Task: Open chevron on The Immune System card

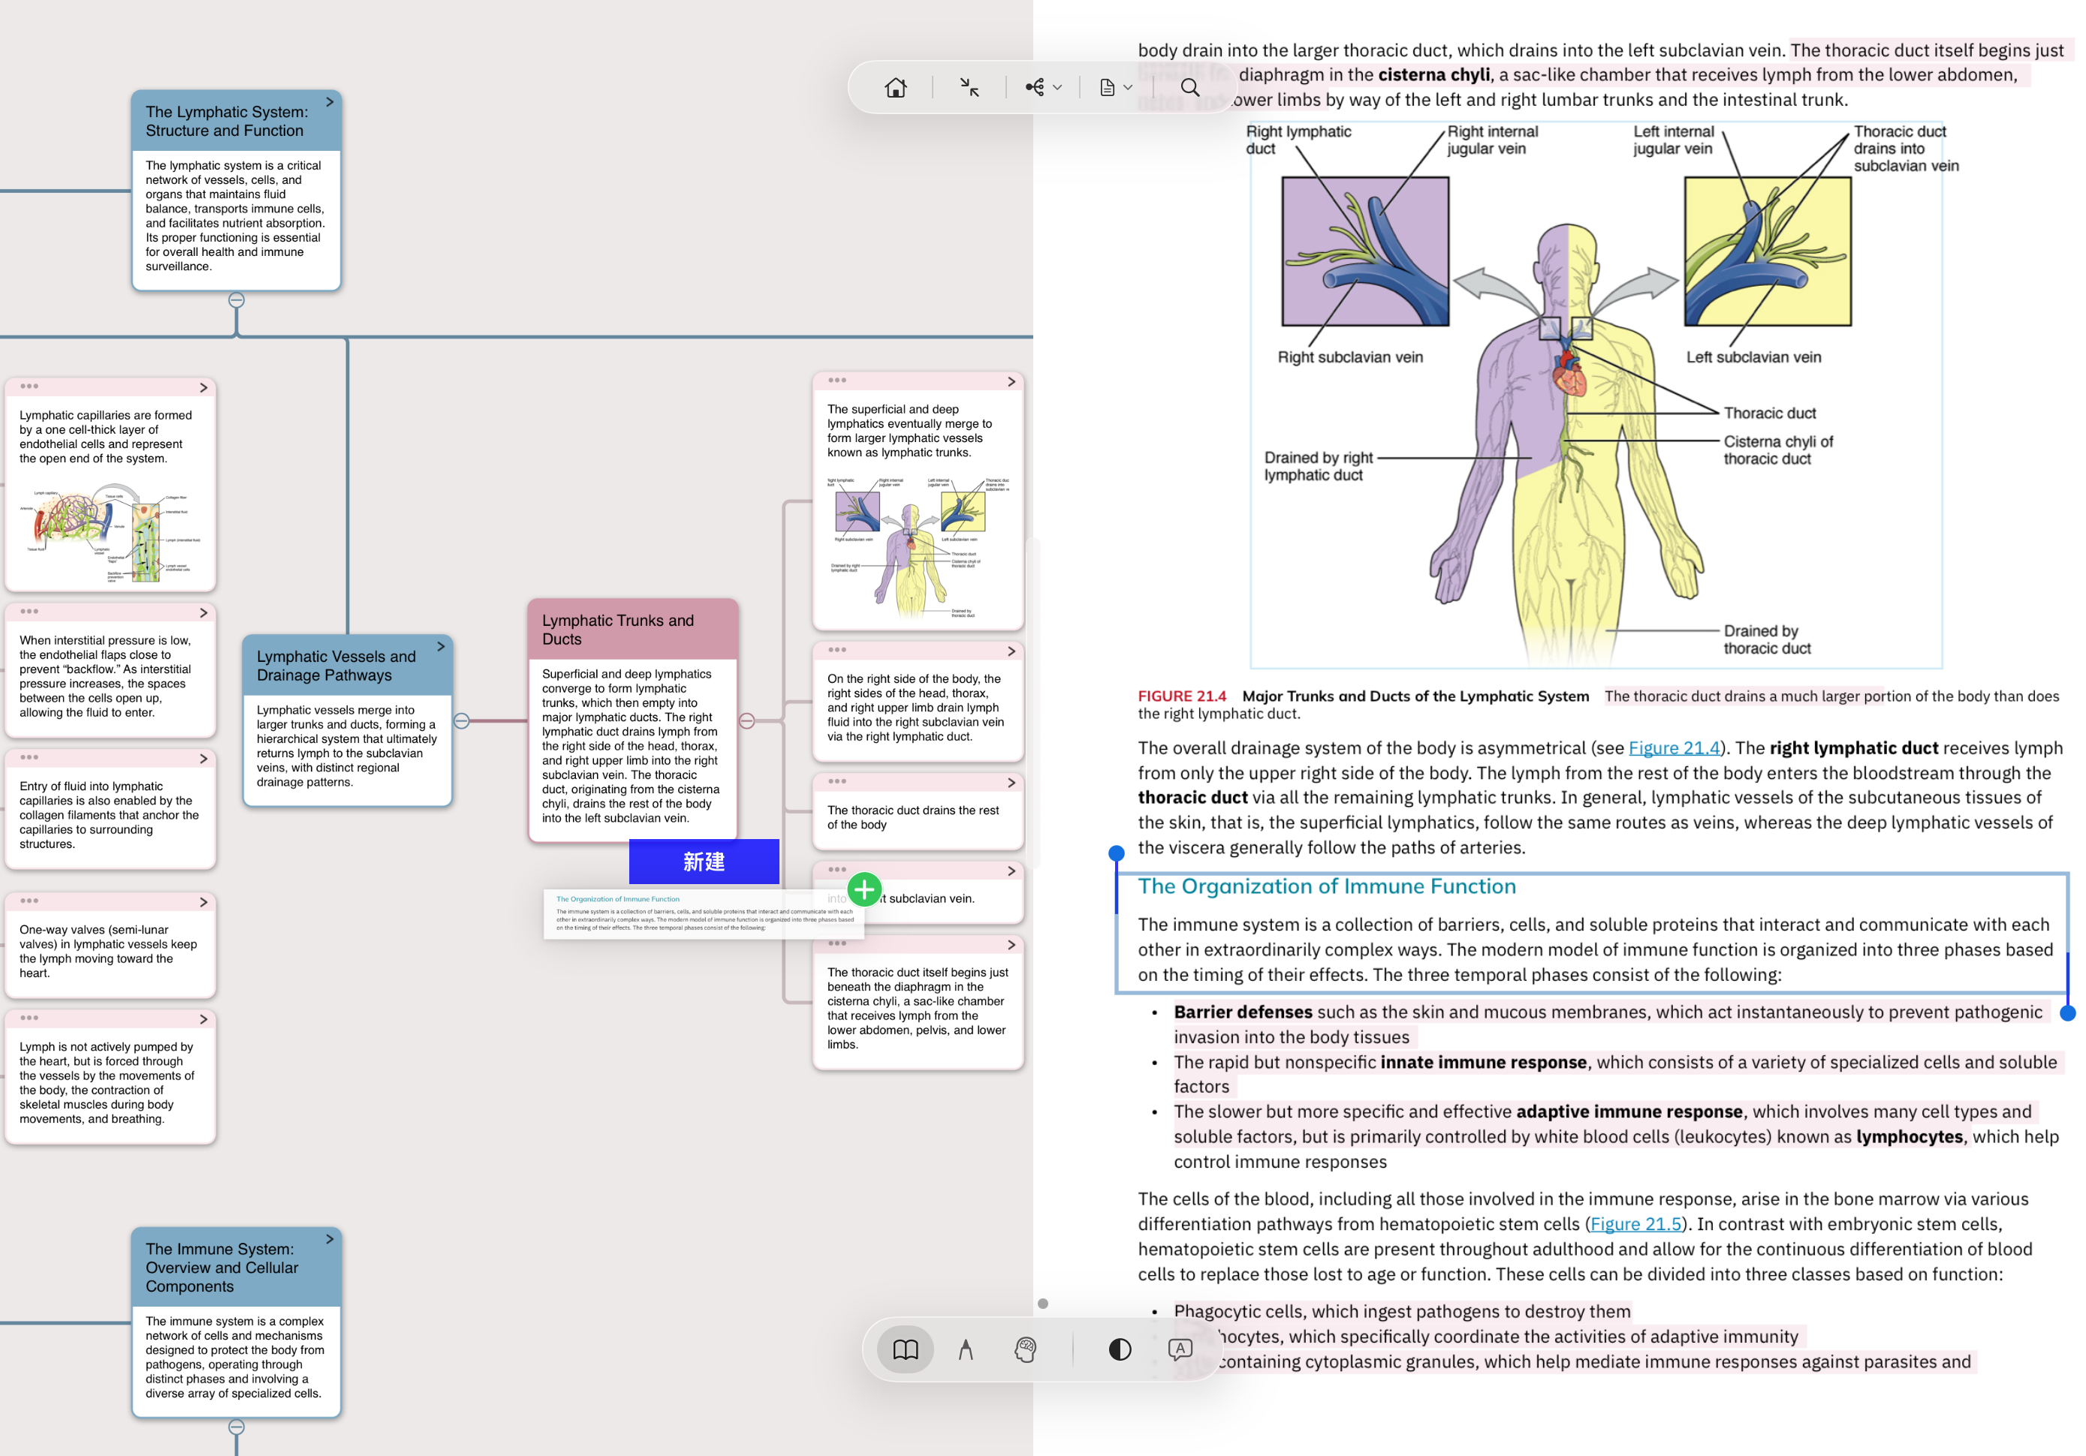Action: tap(330, 1239)
